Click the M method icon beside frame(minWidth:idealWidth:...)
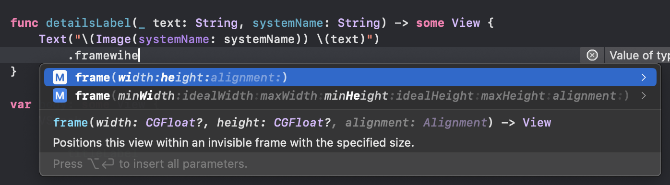The height and width of the screenshot is (185, 670). click(60, 96)
